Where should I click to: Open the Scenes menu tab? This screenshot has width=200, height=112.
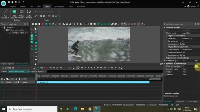(x=23, y=7)
